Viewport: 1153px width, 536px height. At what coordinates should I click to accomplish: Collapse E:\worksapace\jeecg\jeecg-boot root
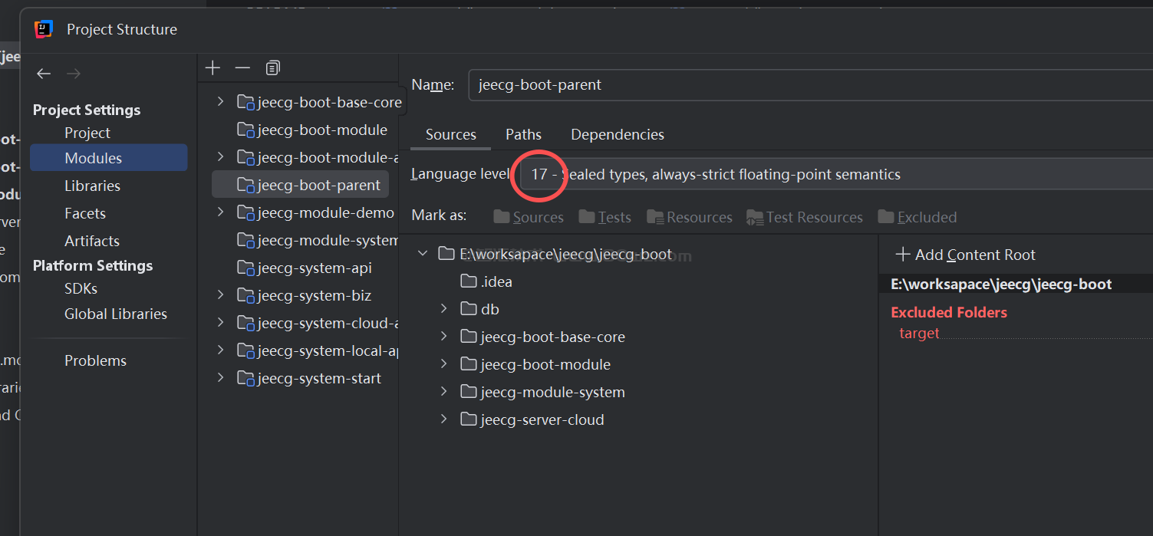pyautogui.click(x=423, y=253)
